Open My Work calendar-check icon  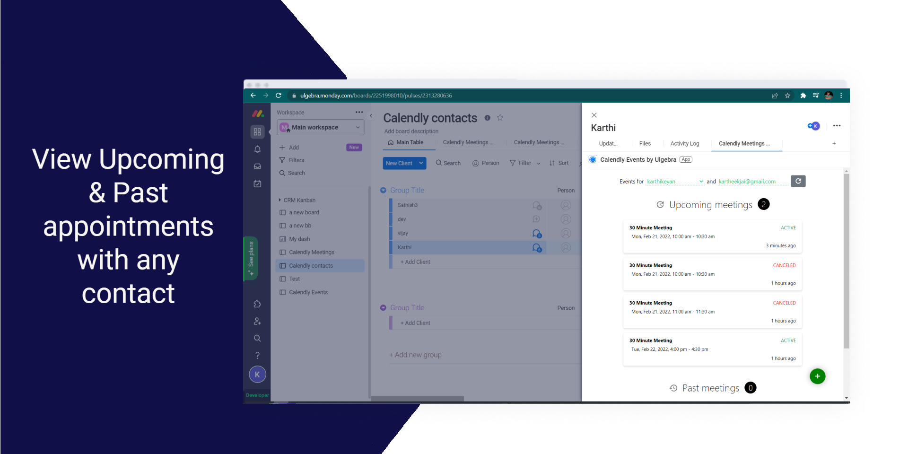257,183
